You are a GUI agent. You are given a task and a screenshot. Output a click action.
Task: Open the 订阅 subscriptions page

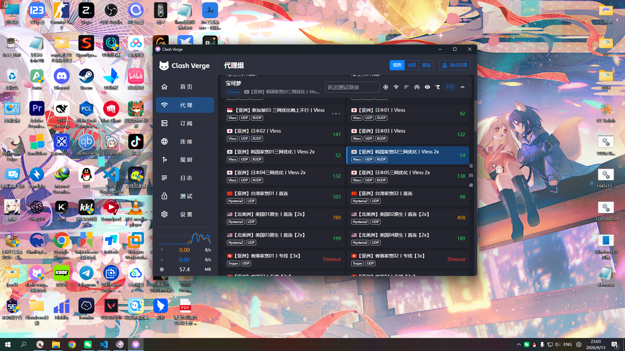pos(185,123)
